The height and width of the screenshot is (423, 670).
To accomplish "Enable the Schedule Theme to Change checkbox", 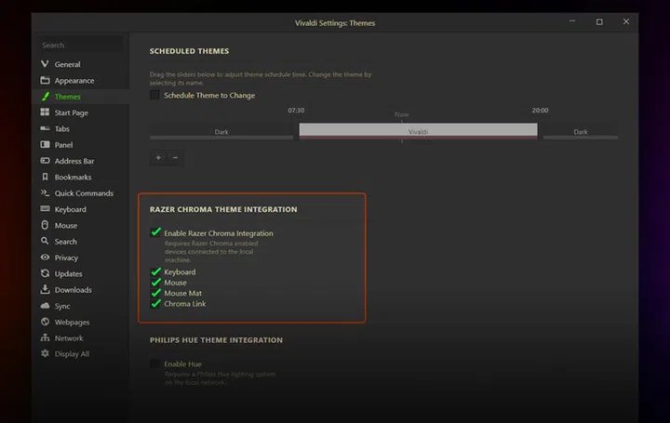I will click(154, 95).
